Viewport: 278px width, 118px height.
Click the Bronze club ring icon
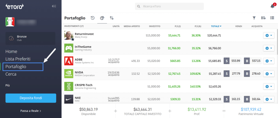[11, 38]
